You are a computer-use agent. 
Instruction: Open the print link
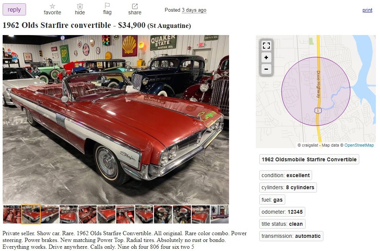tap(367, 10)
